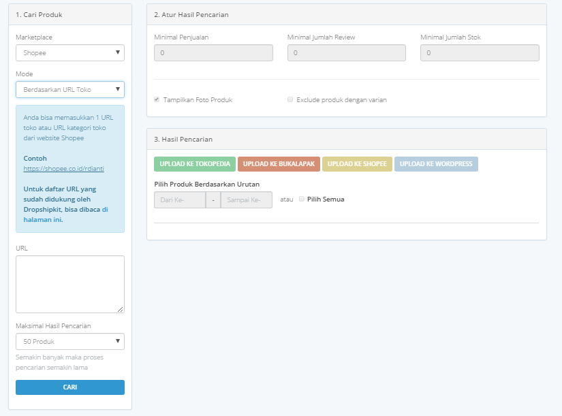The image size is (562, 416).
Task: Click the Minimal Jumlah Review field
Action: [347, 52]
